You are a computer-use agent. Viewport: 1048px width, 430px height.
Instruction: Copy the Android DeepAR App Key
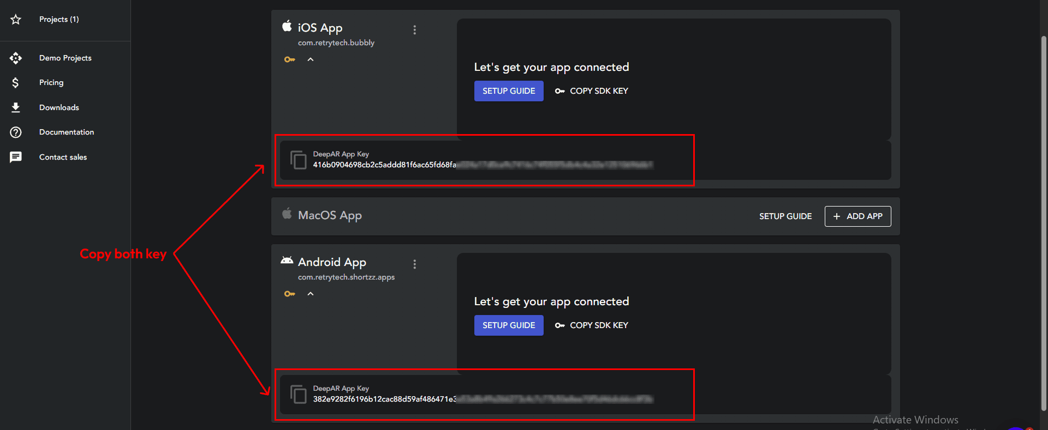(x=299, y=394)
